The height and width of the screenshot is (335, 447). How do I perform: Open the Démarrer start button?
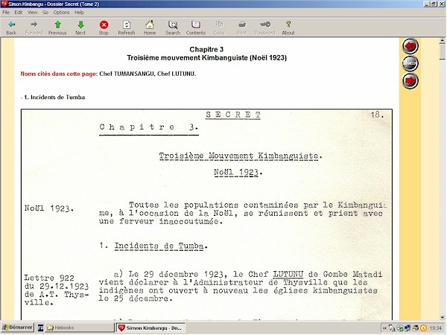point(16,328)
